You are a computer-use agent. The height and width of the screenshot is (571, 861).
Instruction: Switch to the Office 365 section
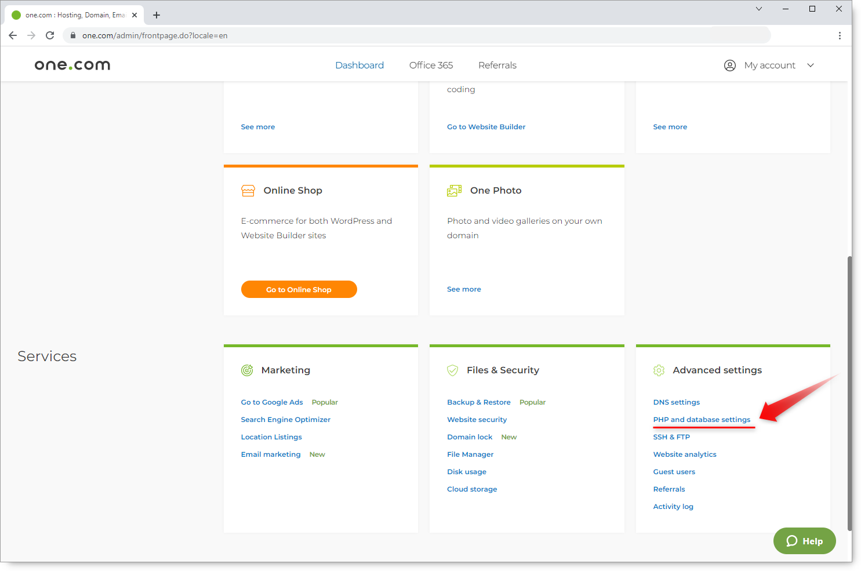point(431,65)
